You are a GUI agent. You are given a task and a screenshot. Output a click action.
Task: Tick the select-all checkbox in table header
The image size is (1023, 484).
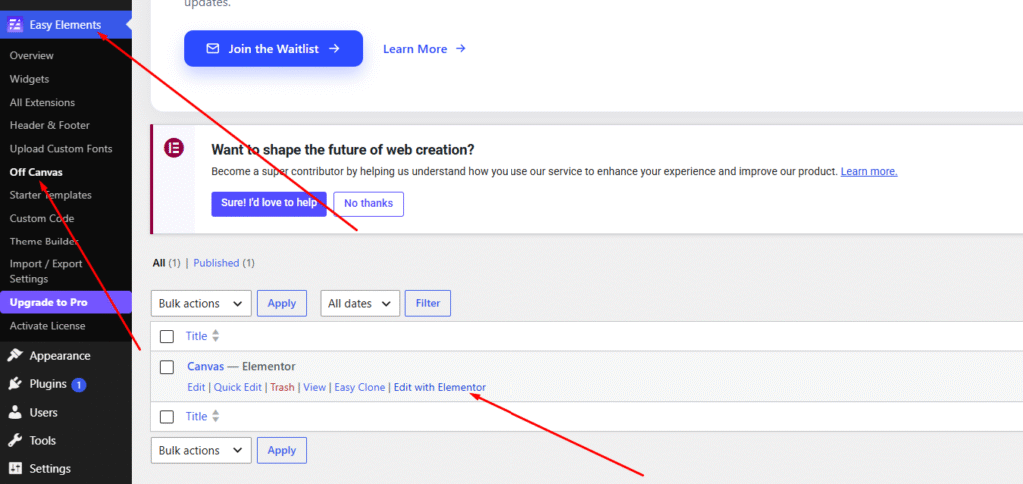click(167, 336)
